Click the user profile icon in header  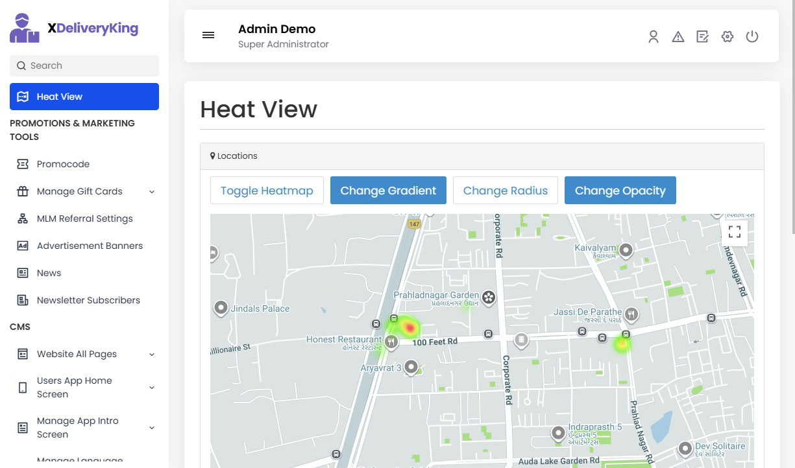click(654, 37)
